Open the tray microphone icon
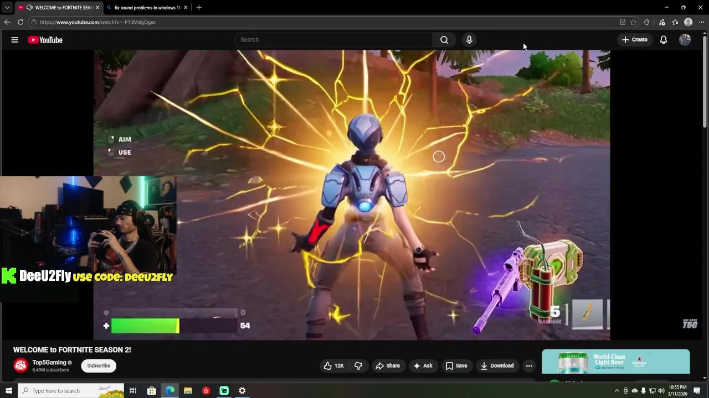 click(643, 391)
